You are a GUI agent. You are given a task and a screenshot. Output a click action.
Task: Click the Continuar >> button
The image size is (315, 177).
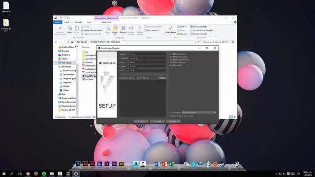173,121
